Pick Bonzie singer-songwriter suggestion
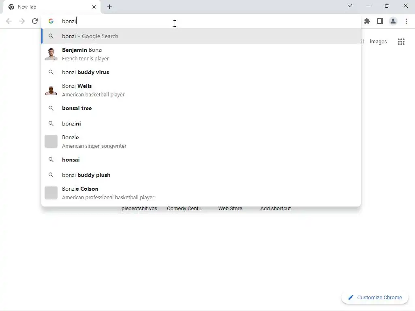This screenshot has height=311, width=415. 201,141
